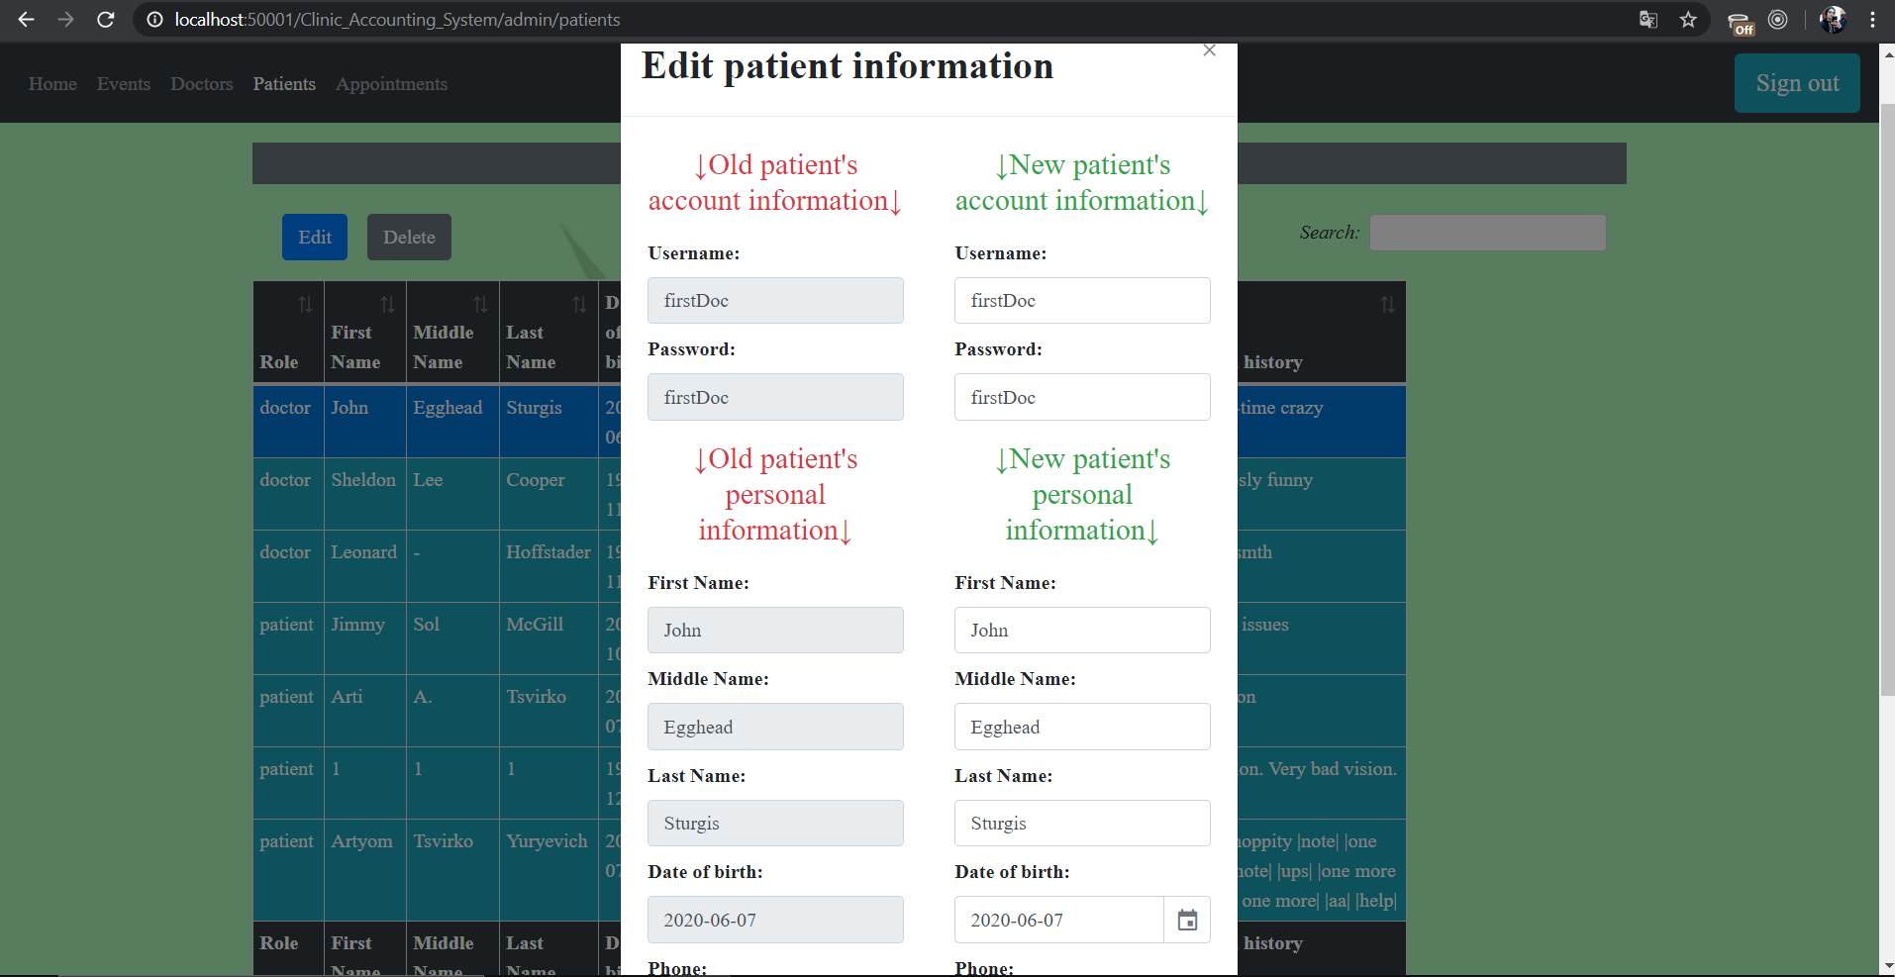Screen dimensions: 1895x977
Task: Bookmark this page with the star icon
Action: (x=1688, y=20)
